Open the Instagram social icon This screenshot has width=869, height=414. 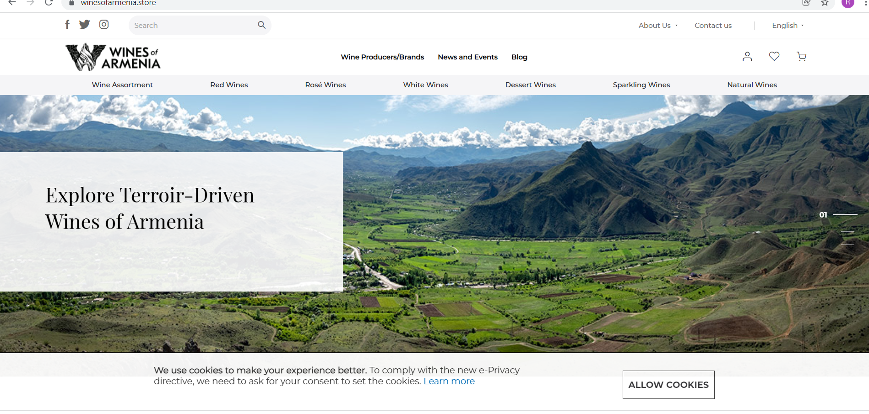[x=104, y=25]
